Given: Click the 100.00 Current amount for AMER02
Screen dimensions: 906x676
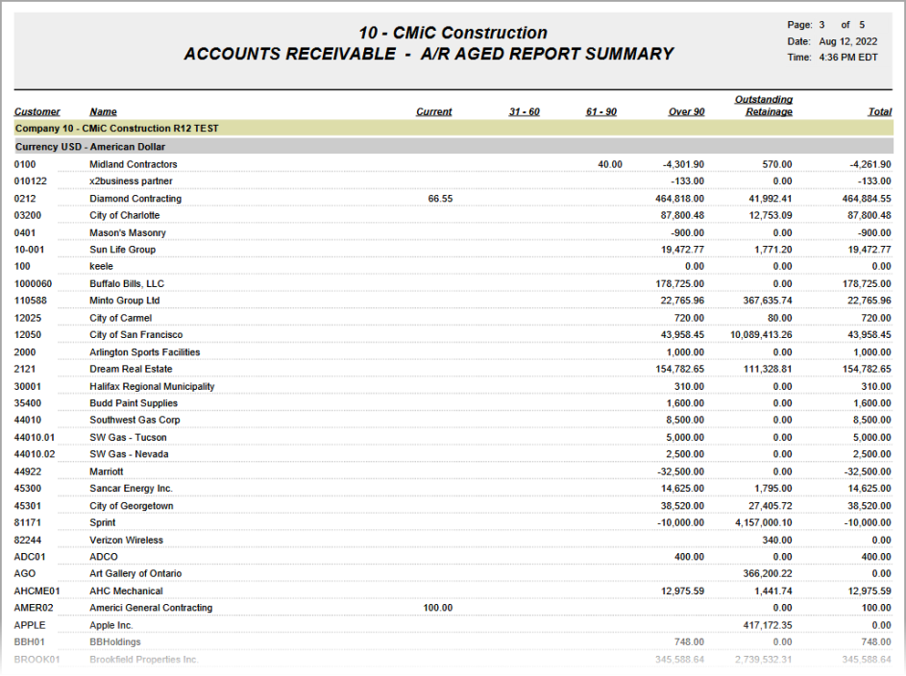Looking at the screenshot, I should coord(438,608).
